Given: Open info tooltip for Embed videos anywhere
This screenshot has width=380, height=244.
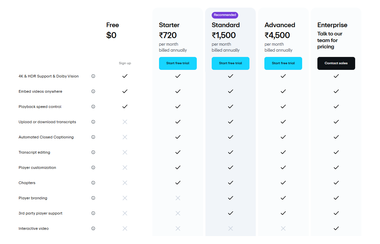Looking at the screenshot, I should 93,91.
